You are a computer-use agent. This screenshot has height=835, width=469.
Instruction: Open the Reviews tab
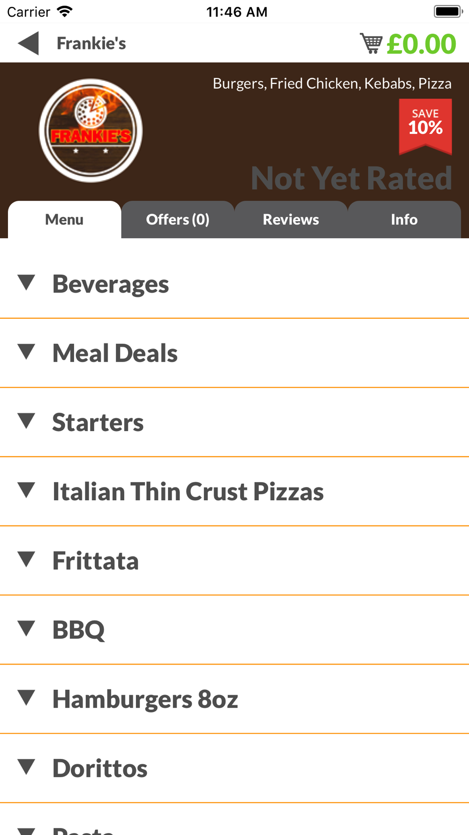291,219
